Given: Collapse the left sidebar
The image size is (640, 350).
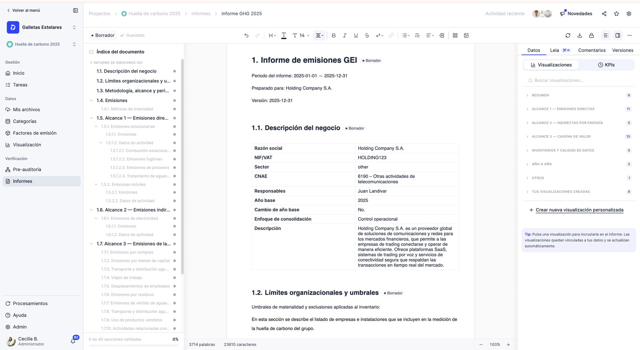Looking at the screenshot, I should tap(75, 10).
